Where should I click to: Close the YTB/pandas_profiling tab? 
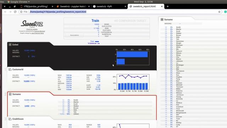coord(52,6)
